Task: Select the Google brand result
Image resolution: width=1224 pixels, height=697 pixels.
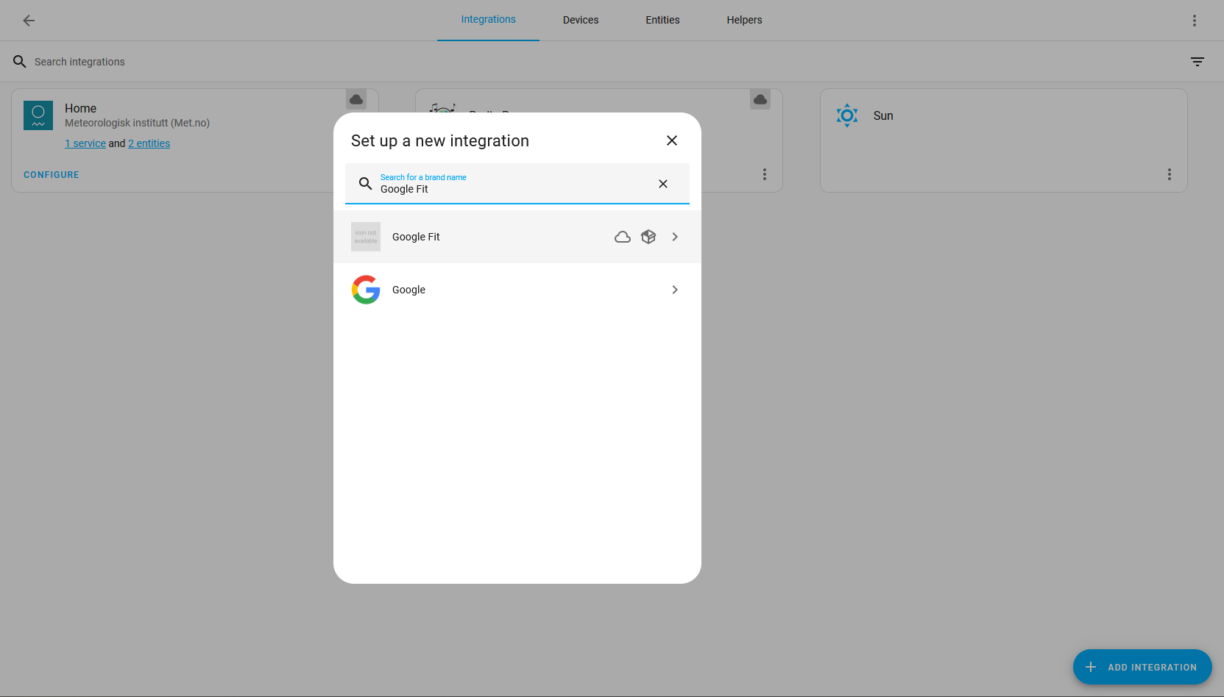Action: point(517,290)
